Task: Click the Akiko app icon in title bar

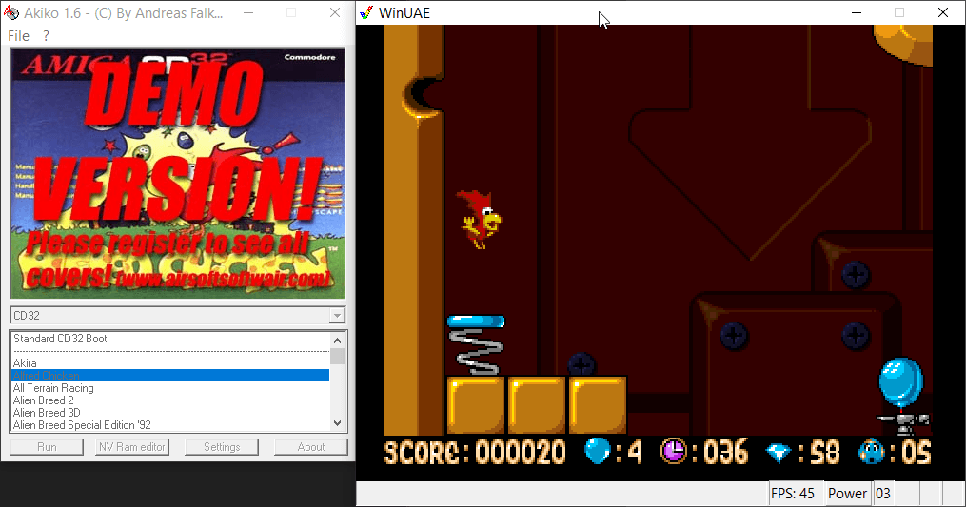Action: 11,13
